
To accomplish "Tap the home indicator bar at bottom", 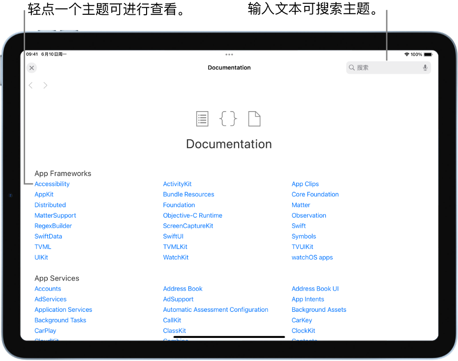I will [x=229, y=337].
